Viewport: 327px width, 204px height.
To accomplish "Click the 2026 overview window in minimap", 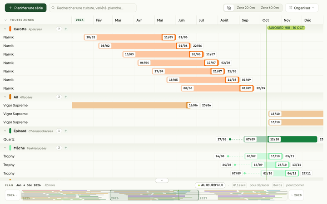I will click(154, 195).
